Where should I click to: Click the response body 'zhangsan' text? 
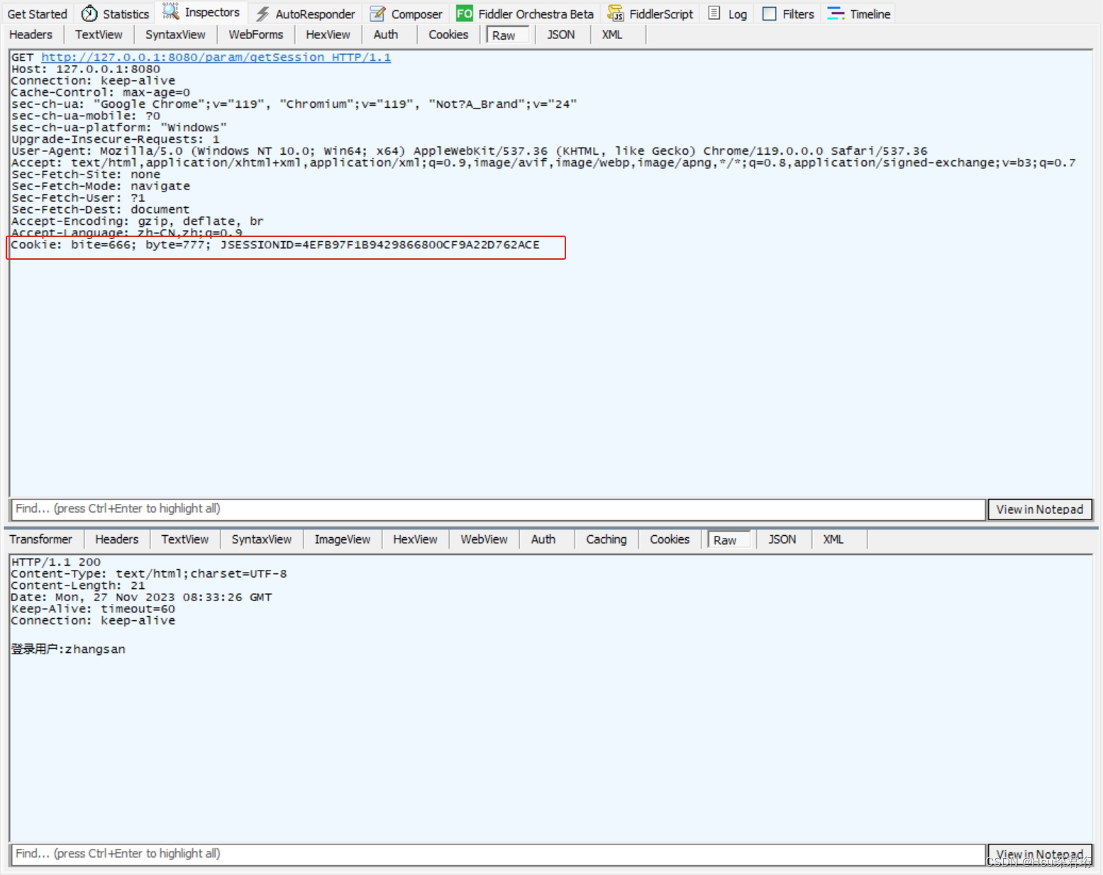point(95,649)
